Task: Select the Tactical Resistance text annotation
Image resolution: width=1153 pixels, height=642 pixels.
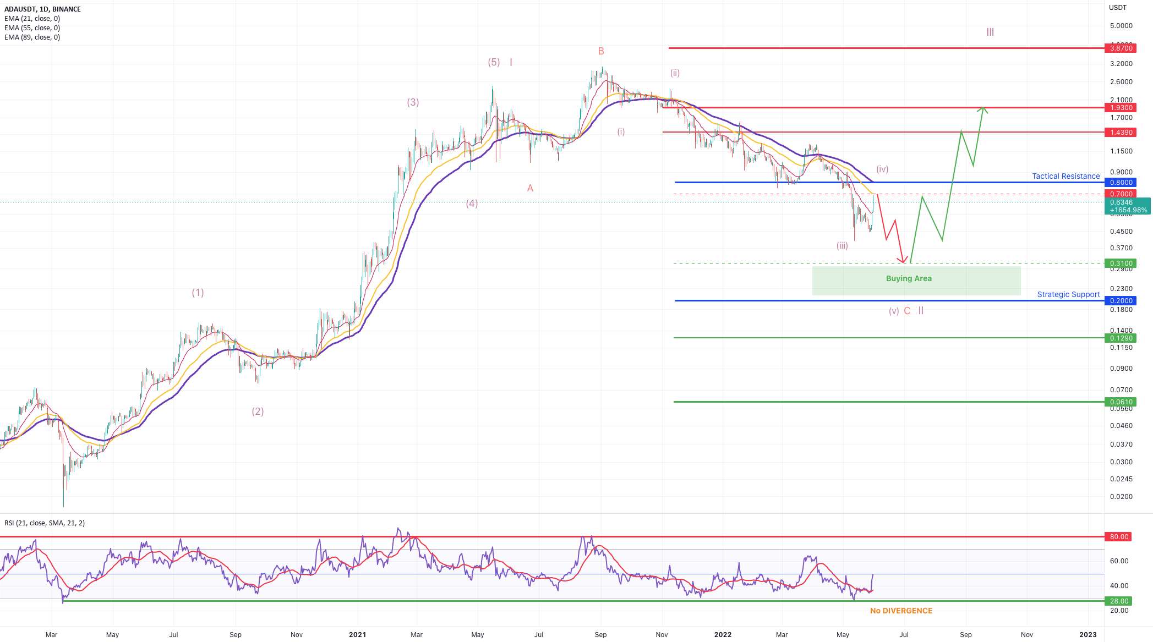Action: pyautogui.click(x=1066, y=176)
